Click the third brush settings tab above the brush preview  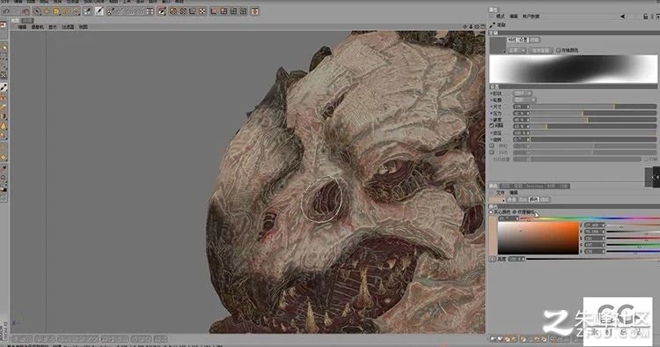pos(534,40)
